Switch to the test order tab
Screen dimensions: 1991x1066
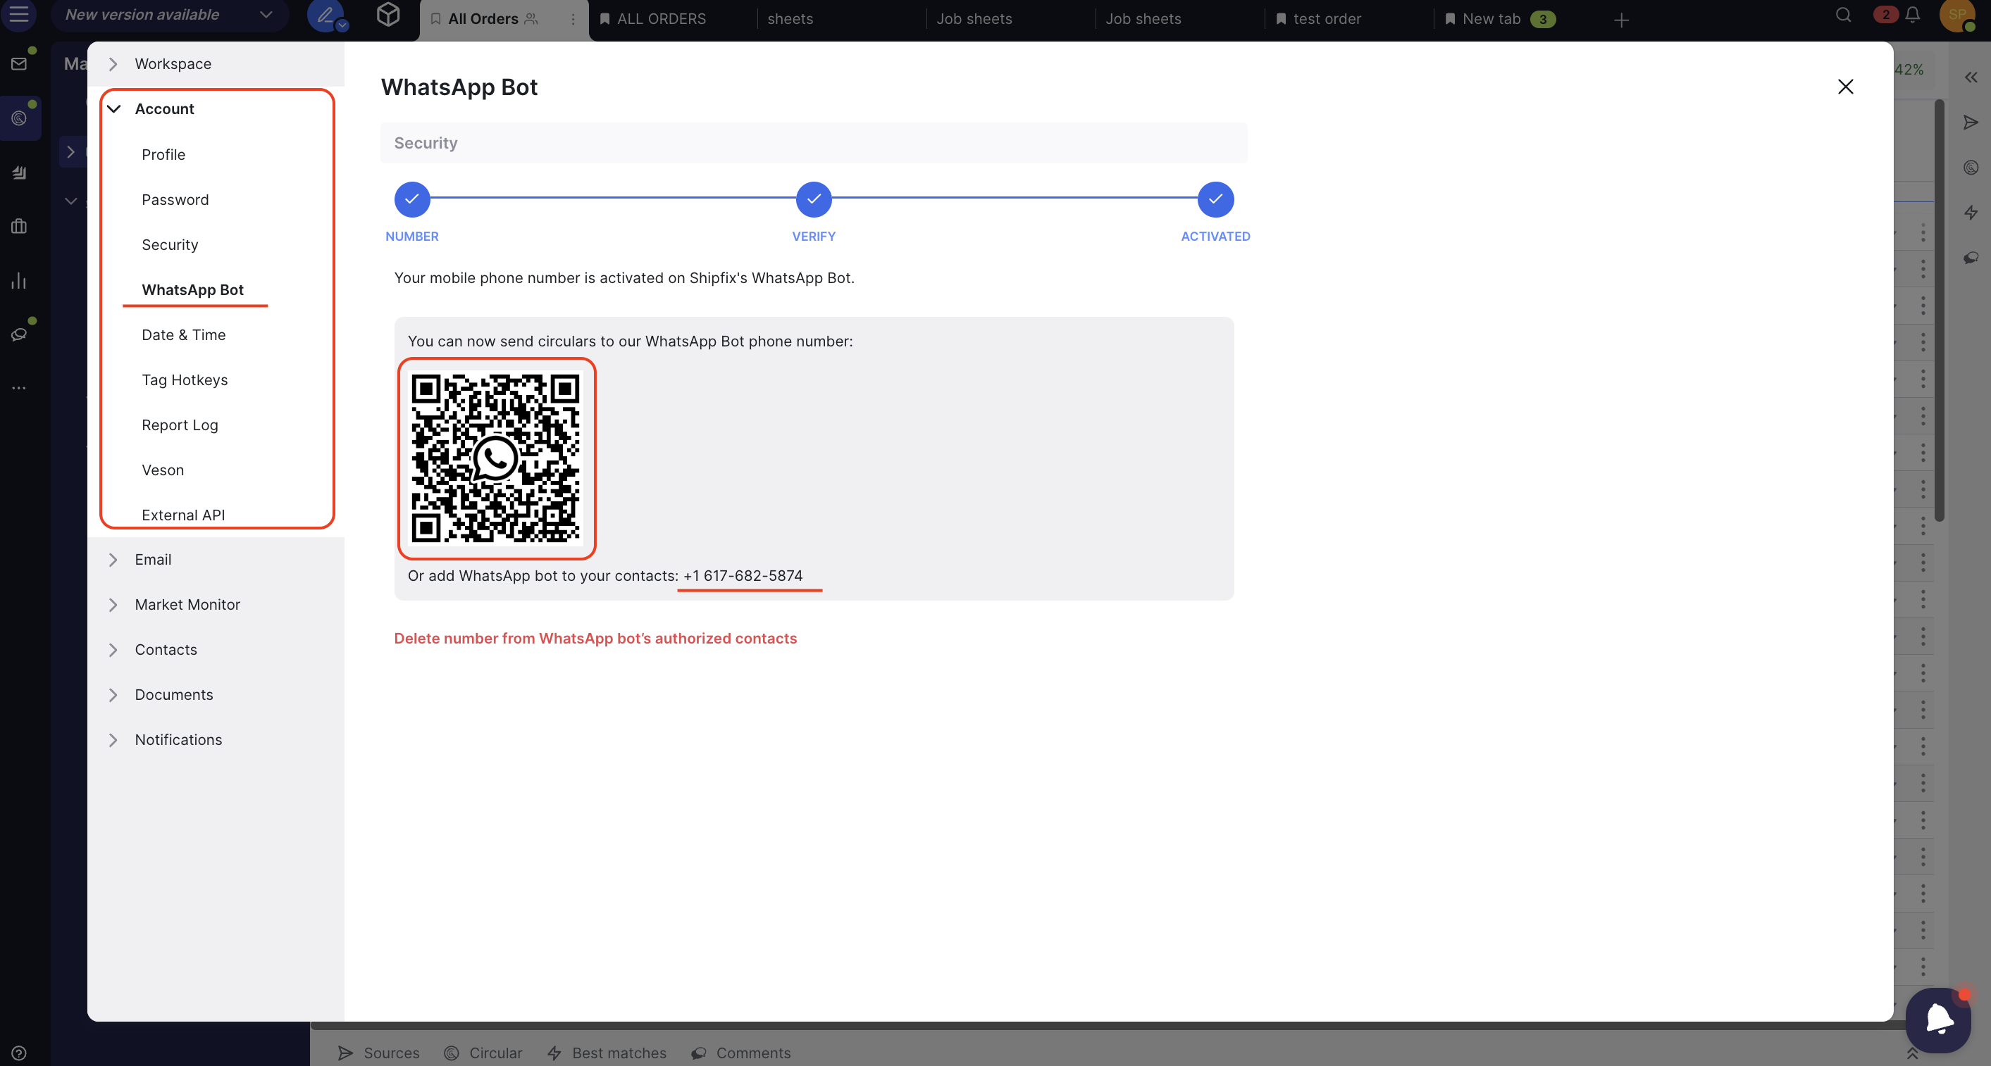point(1327,18)
